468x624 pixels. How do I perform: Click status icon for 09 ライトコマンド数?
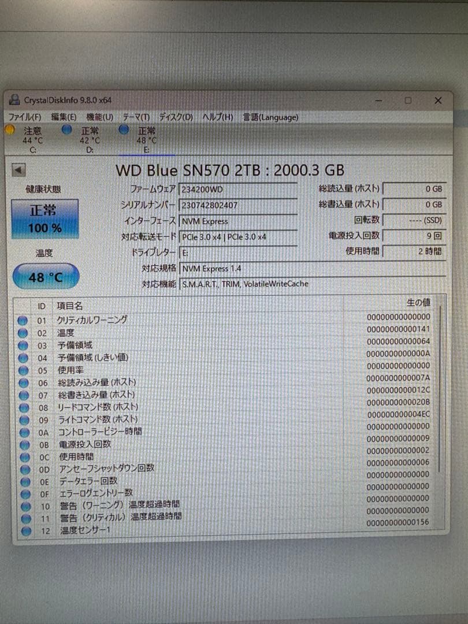pos(25,420)
